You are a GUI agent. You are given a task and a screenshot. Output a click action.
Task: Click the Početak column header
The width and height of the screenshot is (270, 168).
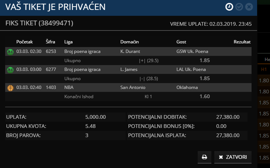(24, 42)
